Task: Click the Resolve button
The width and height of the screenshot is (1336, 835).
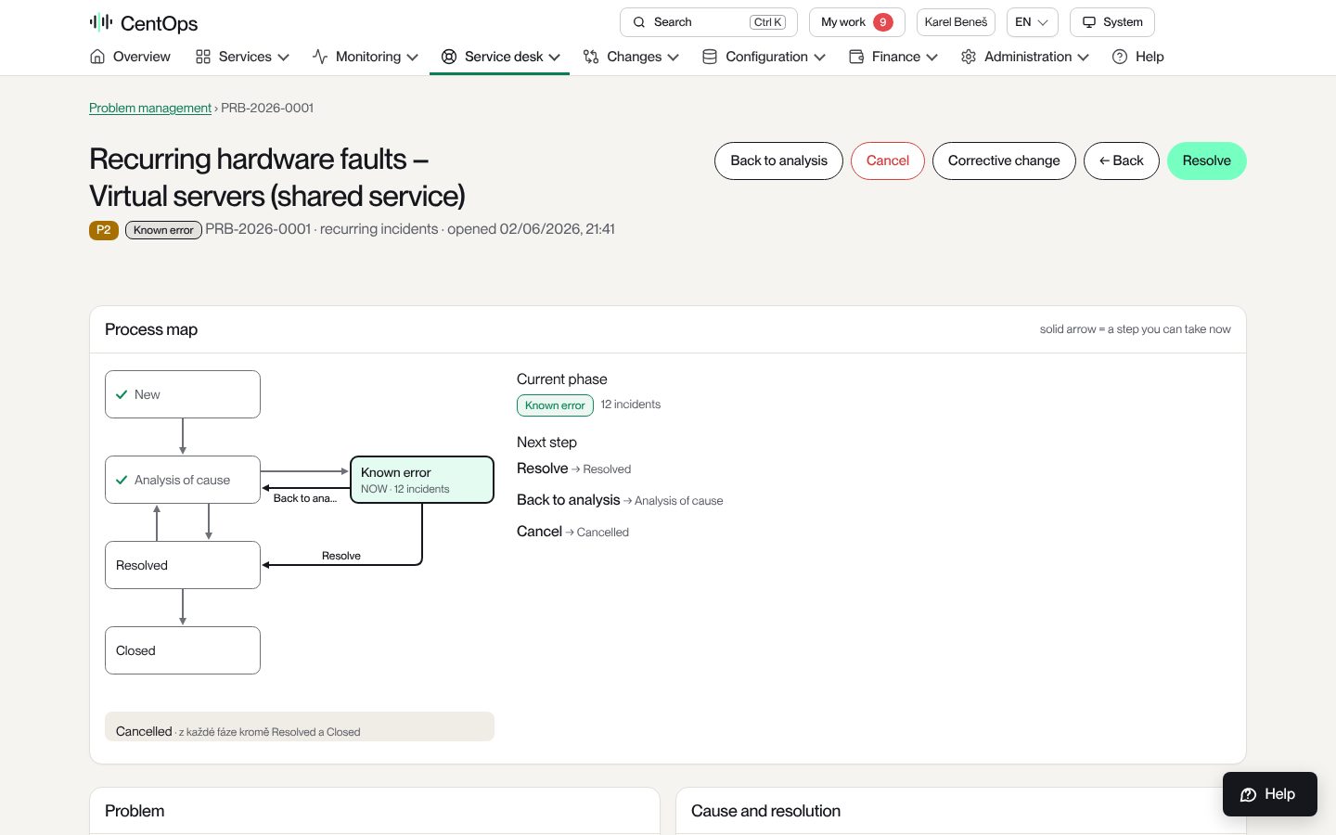Action: [1206, 161]
